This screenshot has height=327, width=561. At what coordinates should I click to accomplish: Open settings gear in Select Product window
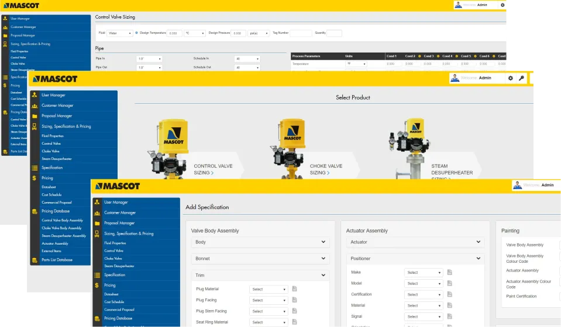tap(511, 78)
